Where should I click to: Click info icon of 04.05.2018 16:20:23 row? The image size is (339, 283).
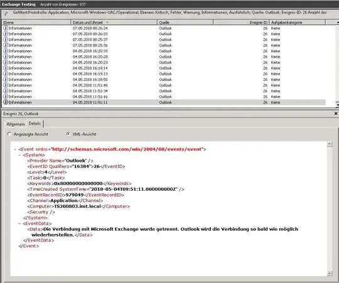[x=6, y=62]
